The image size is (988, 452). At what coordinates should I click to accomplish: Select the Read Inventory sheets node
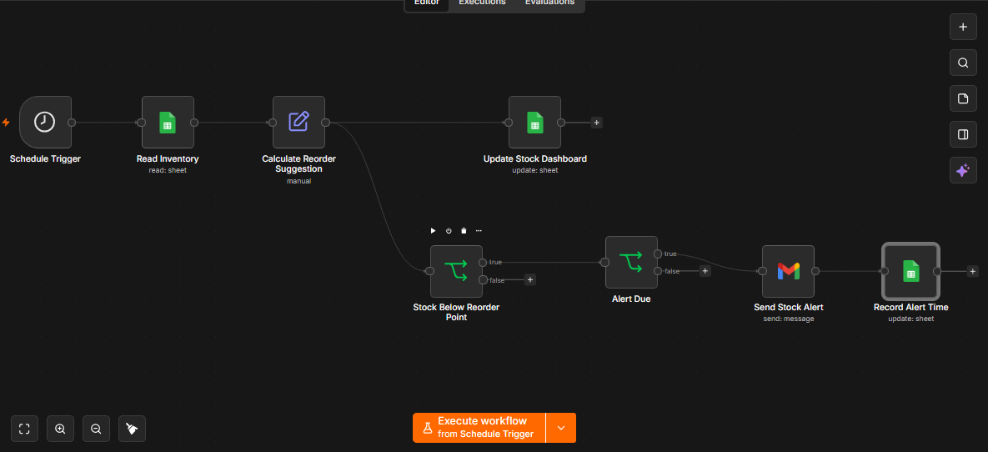coord(168,123)
